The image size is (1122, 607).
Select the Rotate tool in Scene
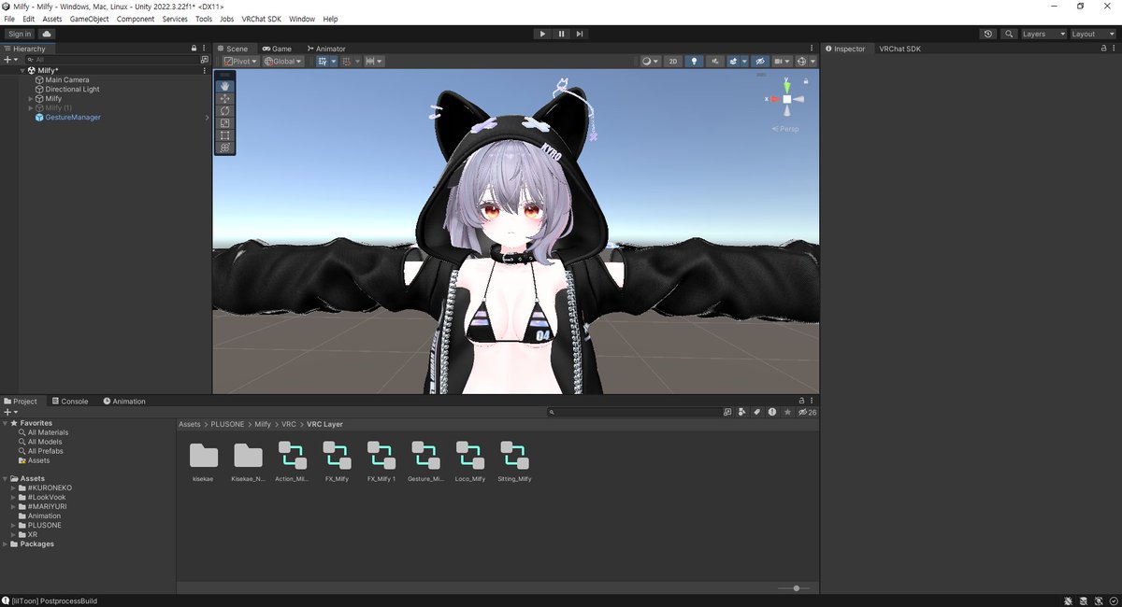pos(224,110)
